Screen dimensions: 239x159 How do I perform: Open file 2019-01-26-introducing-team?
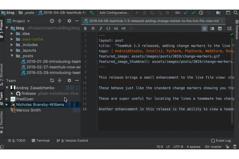click(51, 62)
